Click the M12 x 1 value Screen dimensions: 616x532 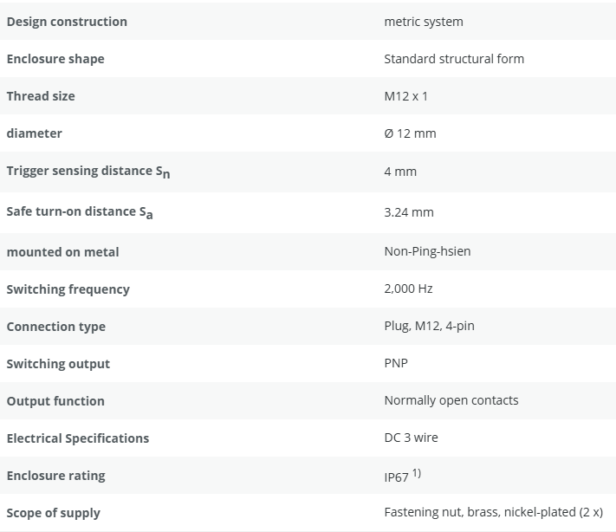(405, 96)
